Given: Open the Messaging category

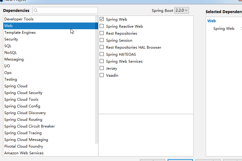Looking at the screenshot, I should (49, 59).
